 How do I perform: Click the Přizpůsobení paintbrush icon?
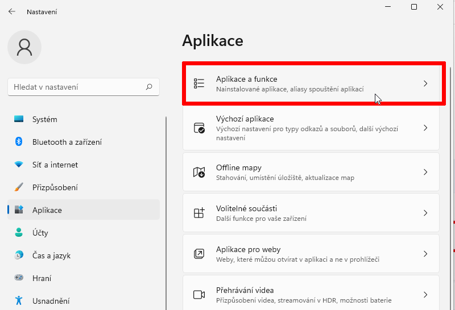click(x=19, y=187)
